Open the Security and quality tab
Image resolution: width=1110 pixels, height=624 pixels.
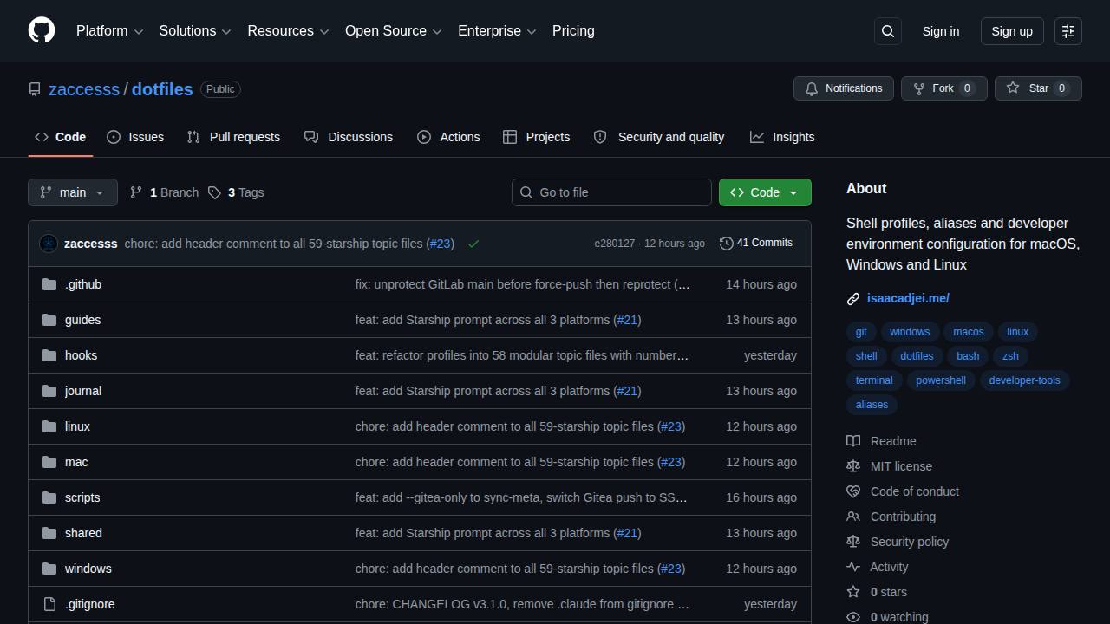pyautogui.click(x=659, y=137)
